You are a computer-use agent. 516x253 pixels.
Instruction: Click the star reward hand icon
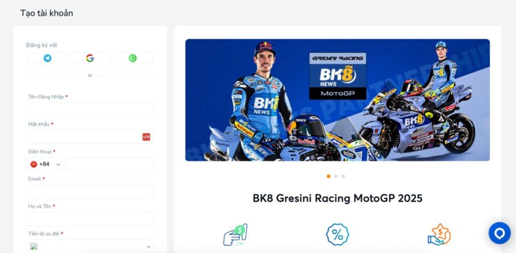point(439,234)
